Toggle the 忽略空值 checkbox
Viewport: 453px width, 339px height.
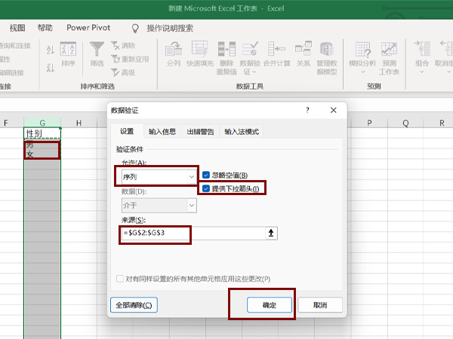point(205,175)
